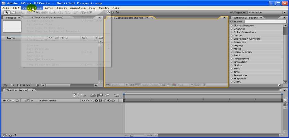Click the 8 bpc color depth label
The height and width of the screenshot is (138, 289).
click(27, 85)
